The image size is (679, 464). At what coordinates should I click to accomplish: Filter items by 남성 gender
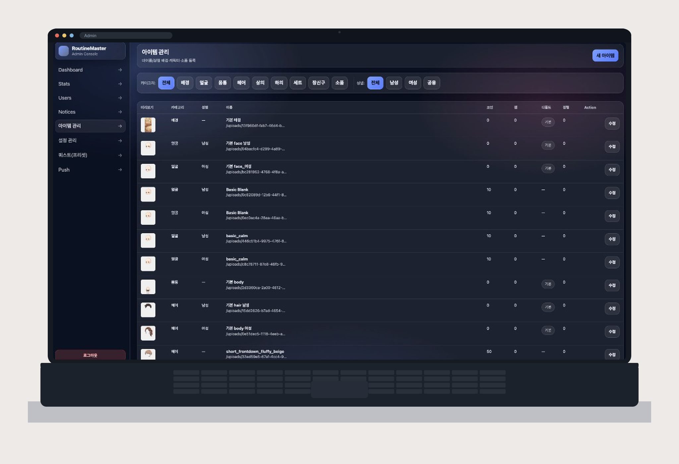click(x=394, y=83)
